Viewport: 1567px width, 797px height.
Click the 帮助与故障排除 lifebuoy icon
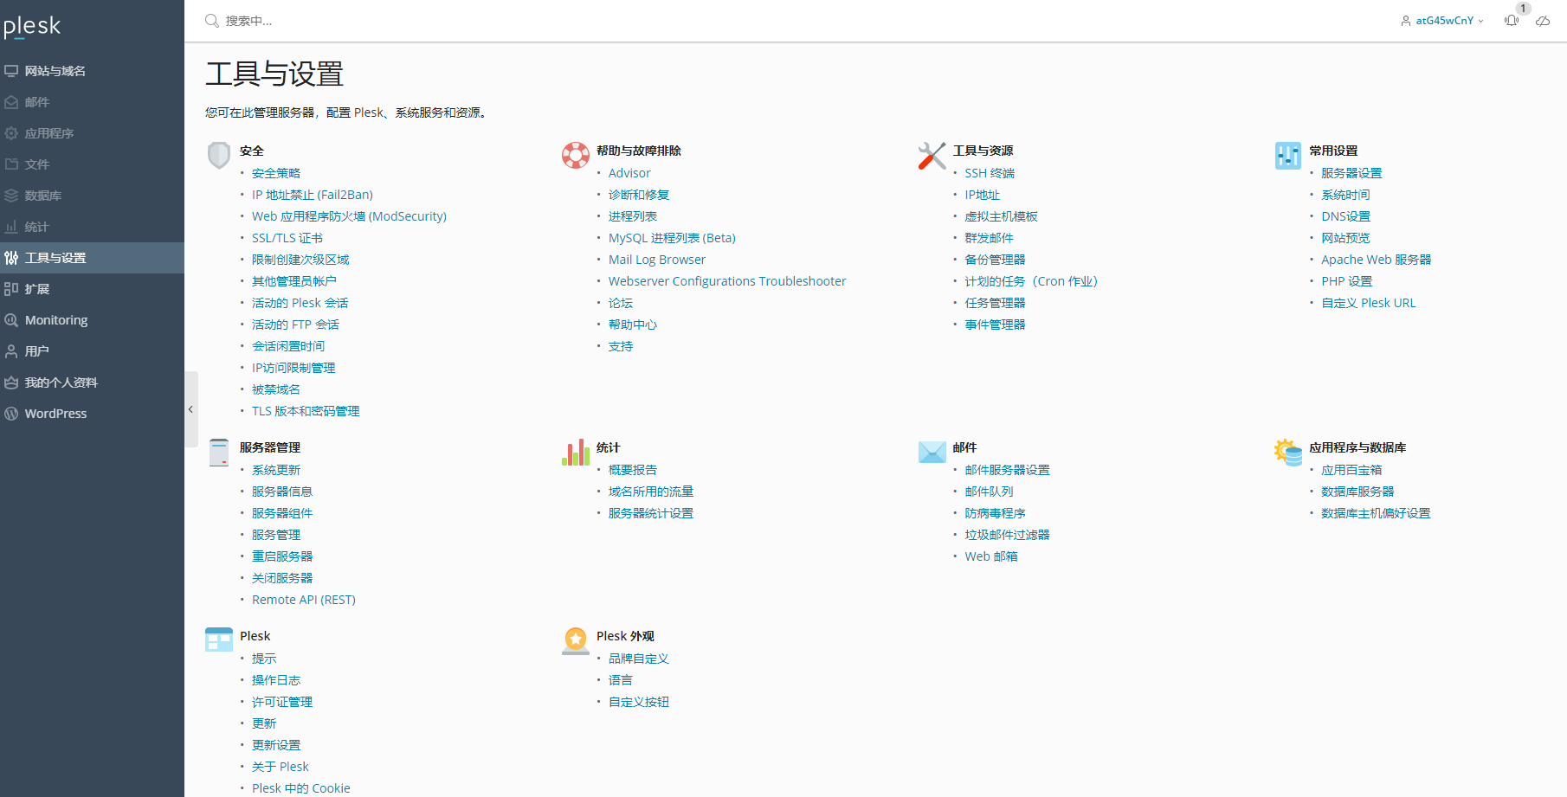tap(576, 155)
